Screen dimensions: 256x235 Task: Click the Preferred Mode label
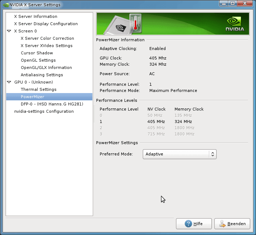tap(116, 154)
